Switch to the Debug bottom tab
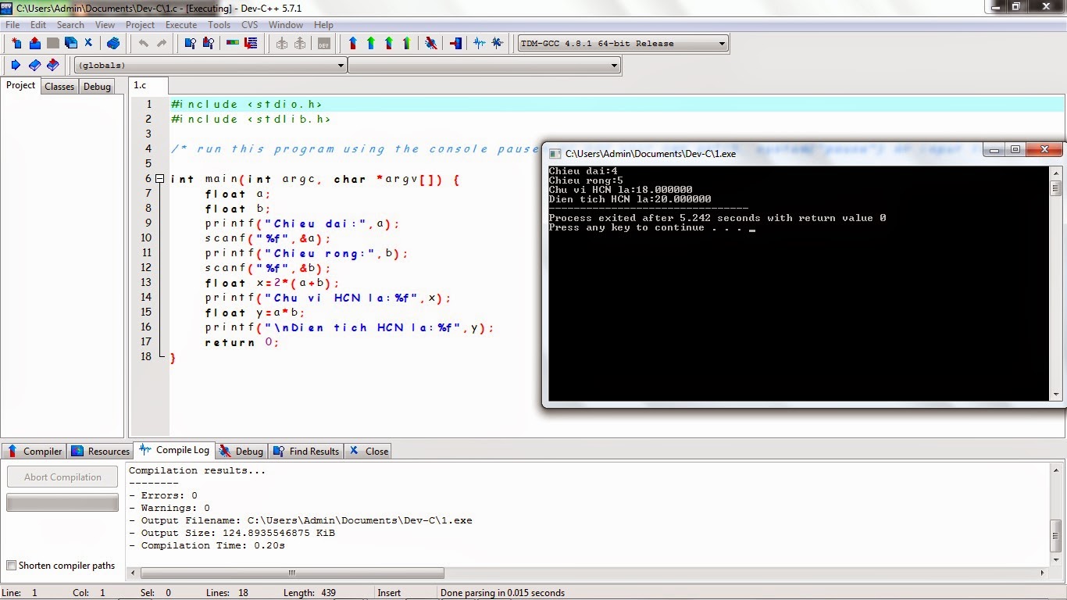Screen dimensions: 1067x600 (241, 451)
